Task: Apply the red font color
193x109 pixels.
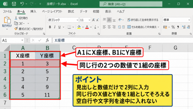Action: tap(87, 27)
